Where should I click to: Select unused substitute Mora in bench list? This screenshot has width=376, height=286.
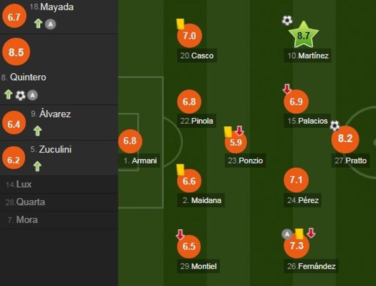click(x=27, y=220)
